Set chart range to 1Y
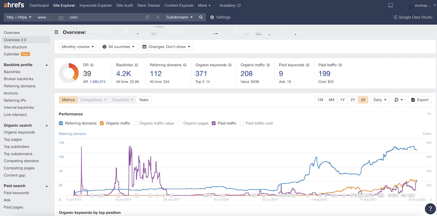The width and height of the screenshot is (437, 216). 342,100
